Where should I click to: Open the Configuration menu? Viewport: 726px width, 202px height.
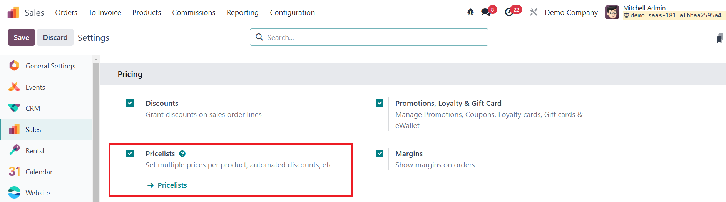pyautogui.click(x=292, y=13)
